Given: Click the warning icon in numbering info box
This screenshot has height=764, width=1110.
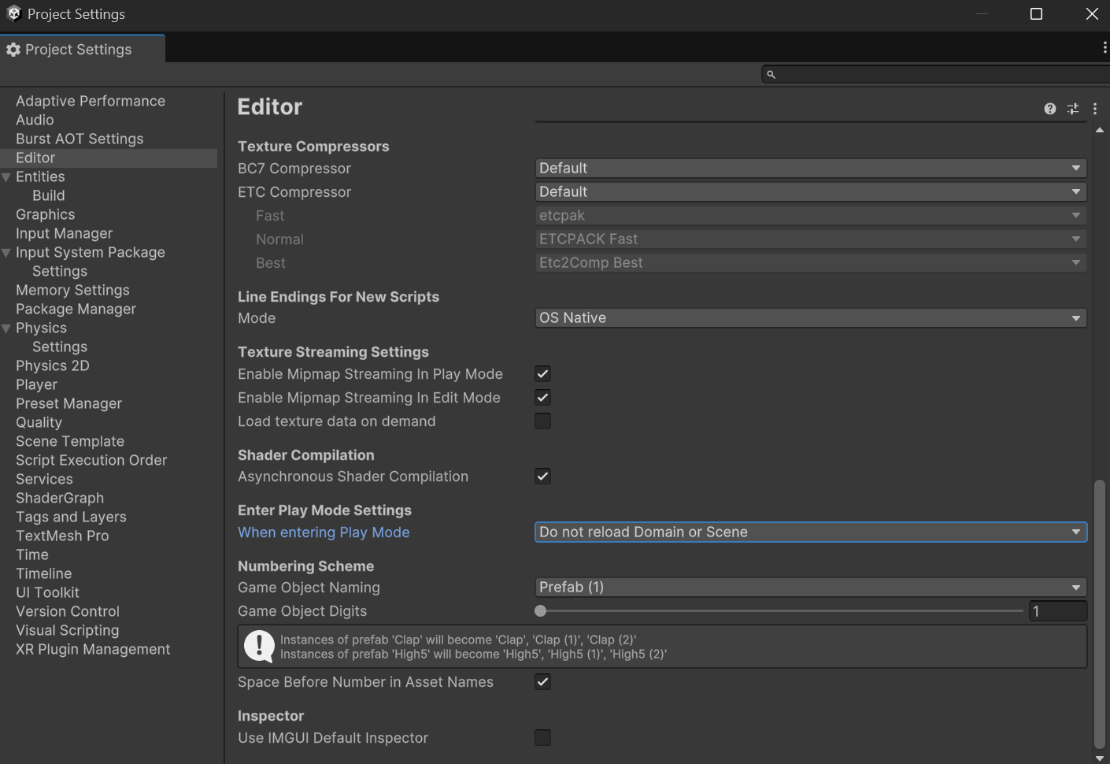Looking at the screenshot, I should (x=259, y=647).
